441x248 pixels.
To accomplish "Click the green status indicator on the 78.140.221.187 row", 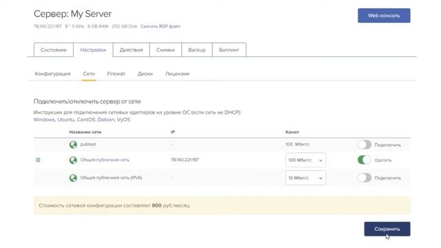I will (x=38, y=160).
